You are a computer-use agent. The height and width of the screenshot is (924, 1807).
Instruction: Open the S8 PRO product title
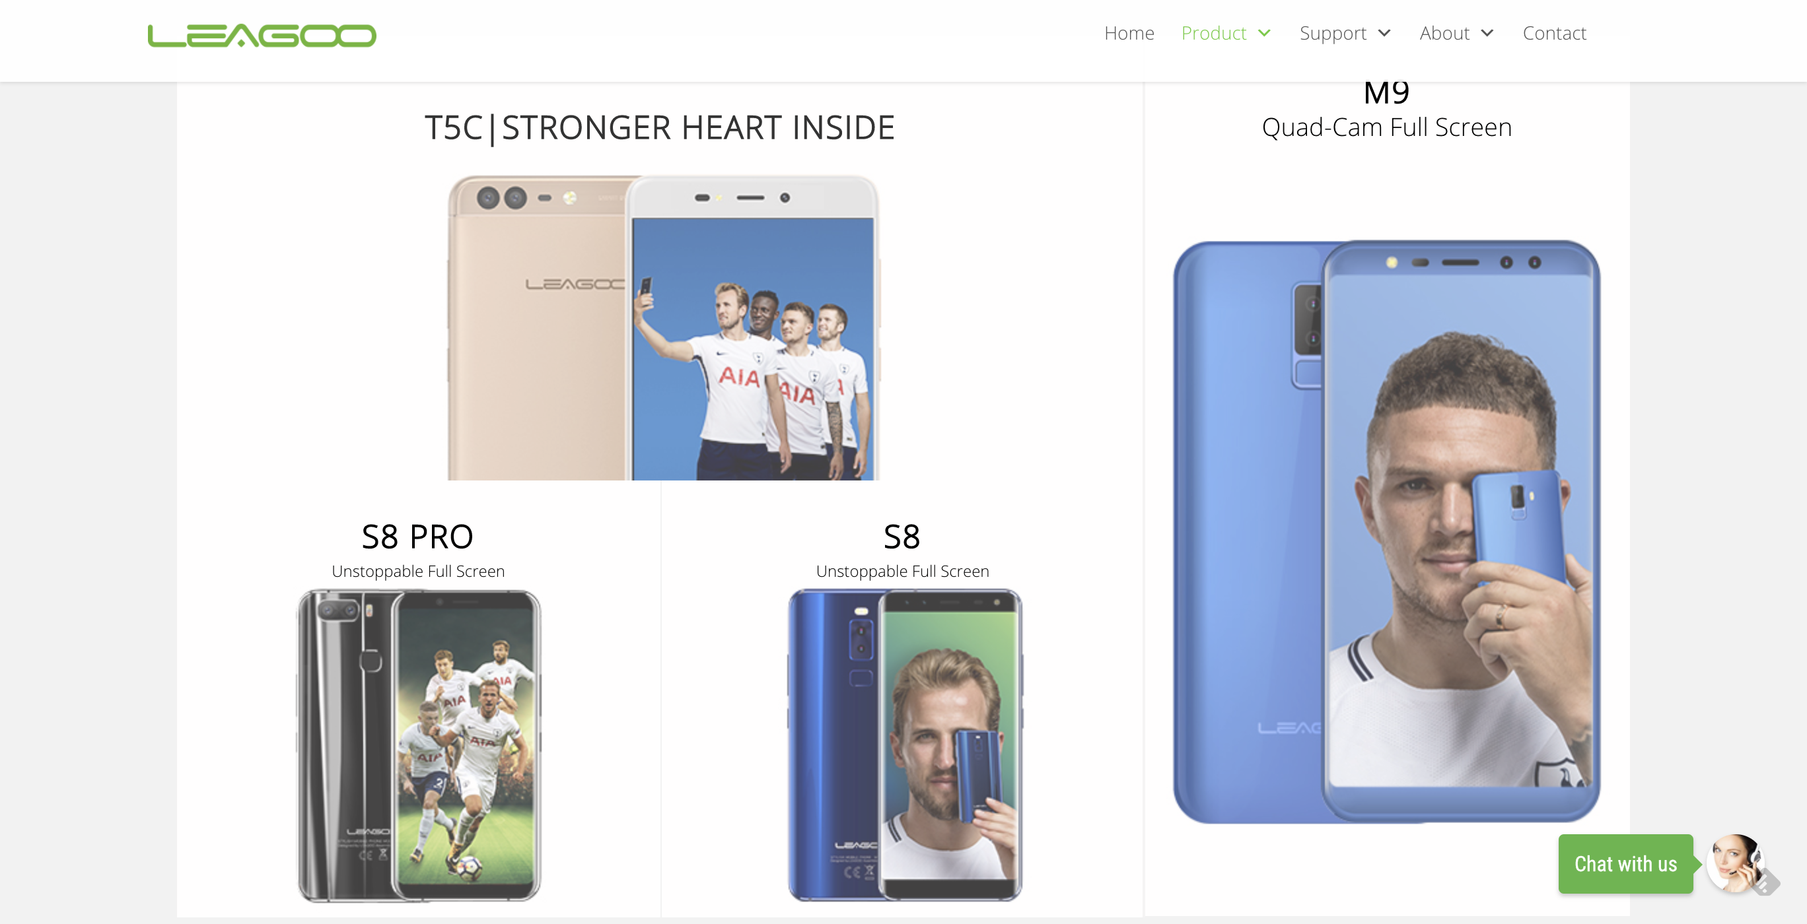click(417, 537)
